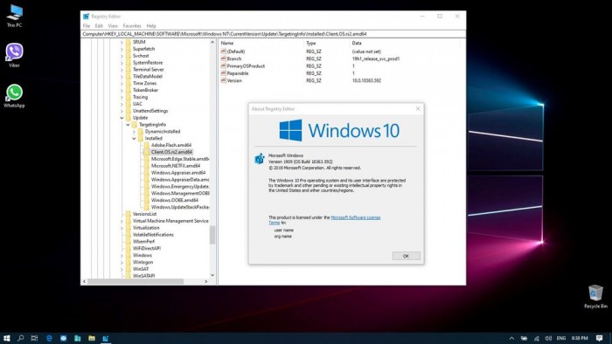Viewport: 612px width, 344px height.
Task: Click the registry address path bar
Action: click(x=273, y=34)
